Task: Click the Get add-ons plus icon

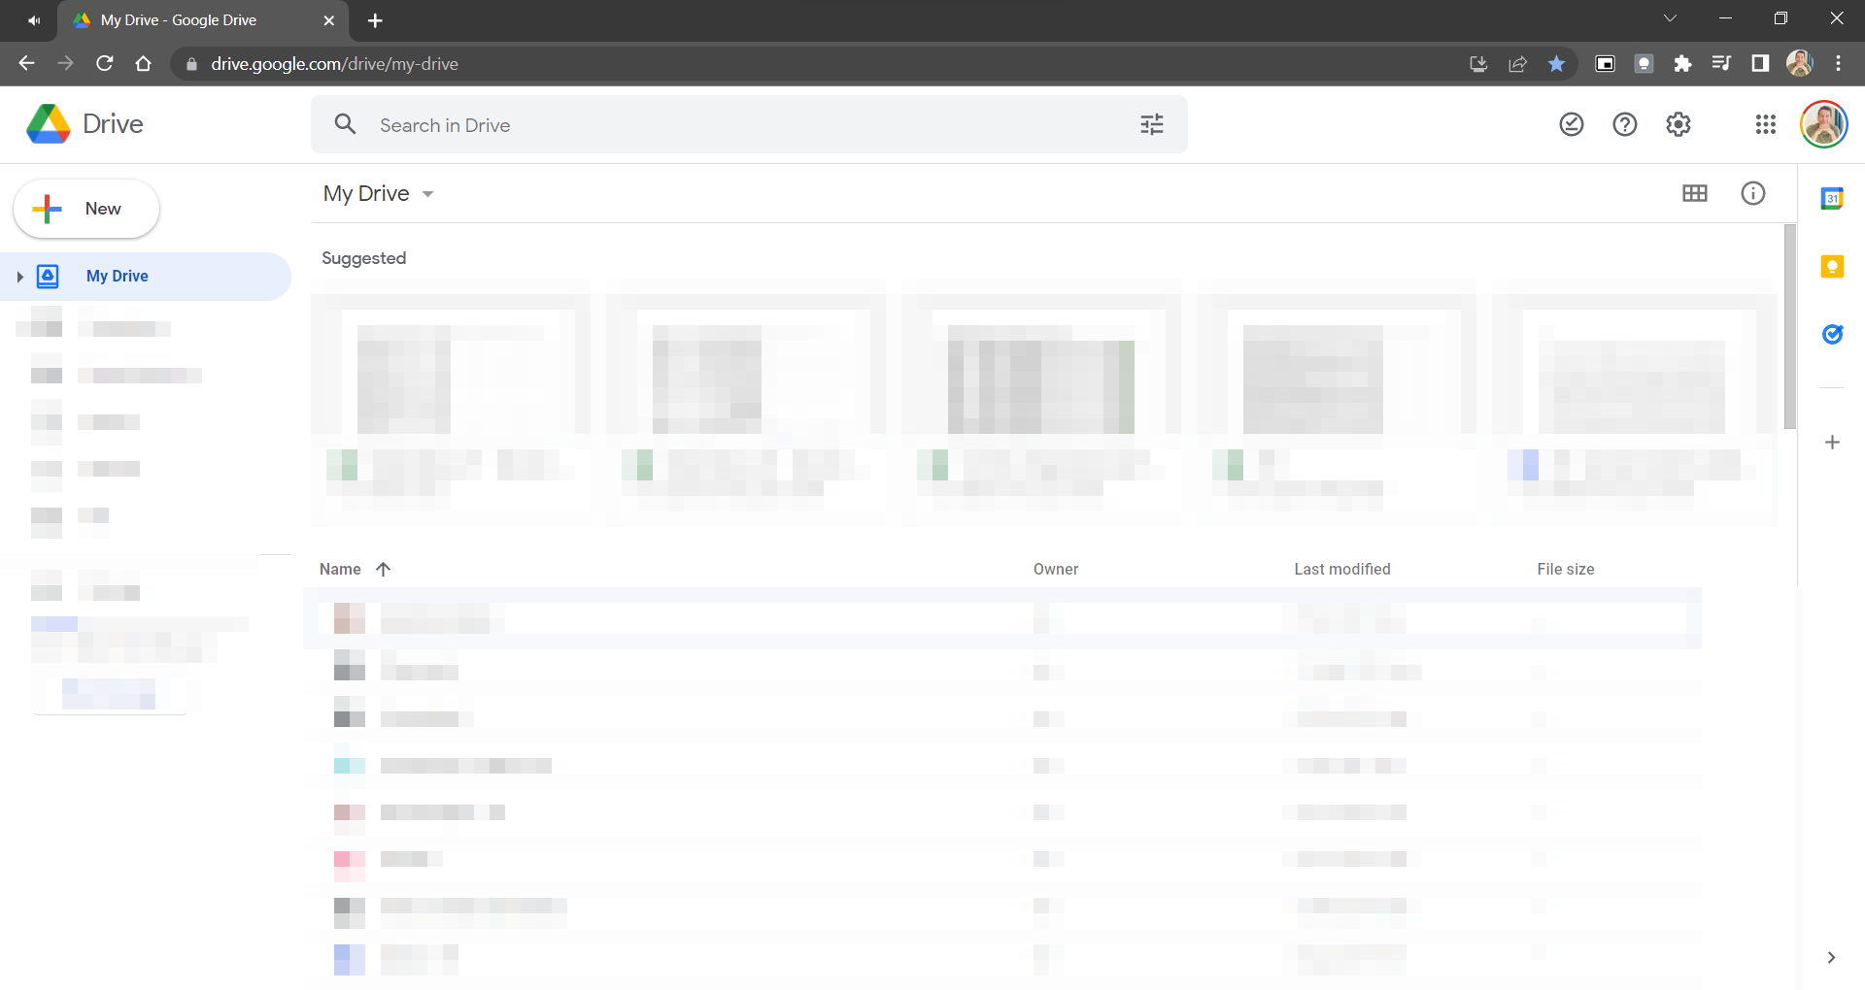Action: [x=1832, y=443]
